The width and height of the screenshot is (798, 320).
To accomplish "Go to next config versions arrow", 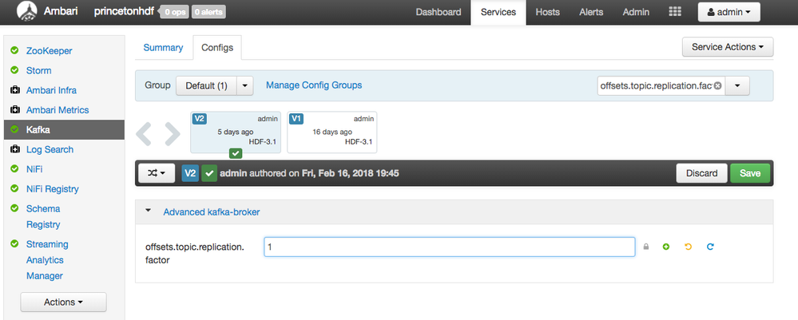I will [x=172, y=133].
